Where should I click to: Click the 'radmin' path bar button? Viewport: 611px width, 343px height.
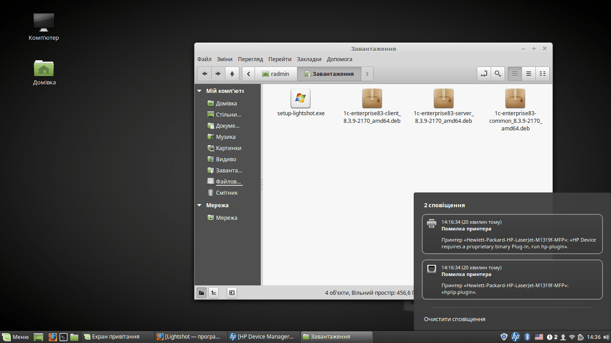tap(276, 74)
